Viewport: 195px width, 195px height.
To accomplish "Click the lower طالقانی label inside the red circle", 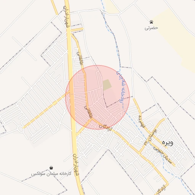I will coord(88,112).
